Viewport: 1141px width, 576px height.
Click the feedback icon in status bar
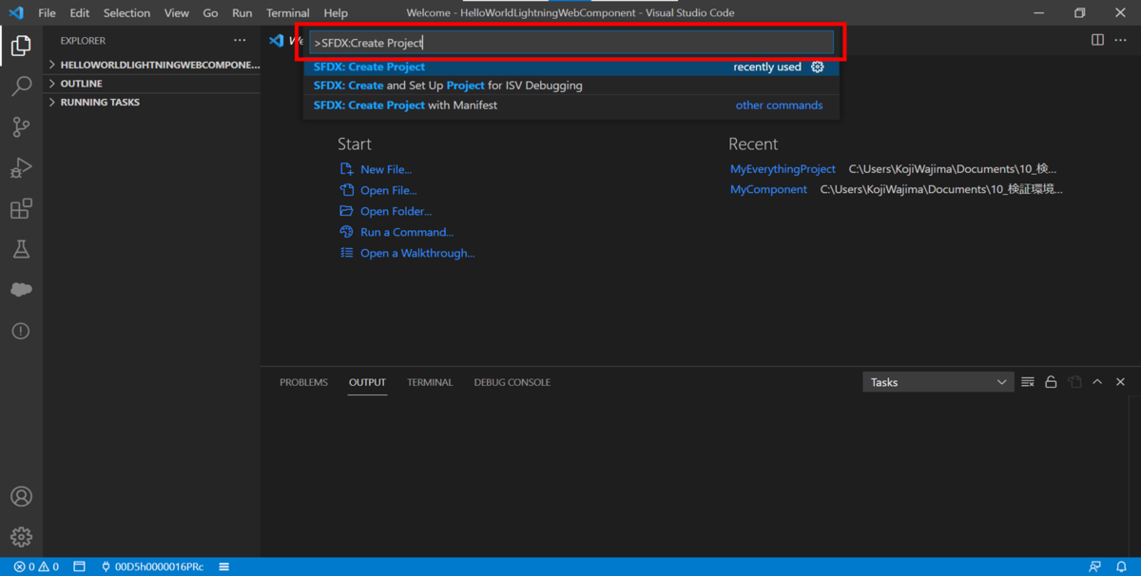pyautogui.click(x=1095, y=566)
